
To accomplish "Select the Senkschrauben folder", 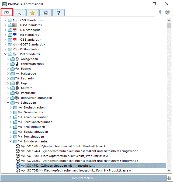I will 34,127.
